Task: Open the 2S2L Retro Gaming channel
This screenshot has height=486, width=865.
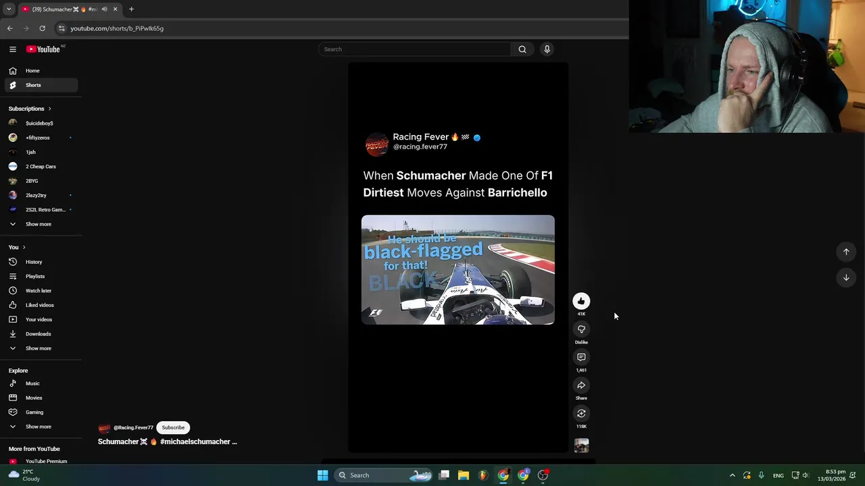Action: pyautogui.click(x=41, y=210)
